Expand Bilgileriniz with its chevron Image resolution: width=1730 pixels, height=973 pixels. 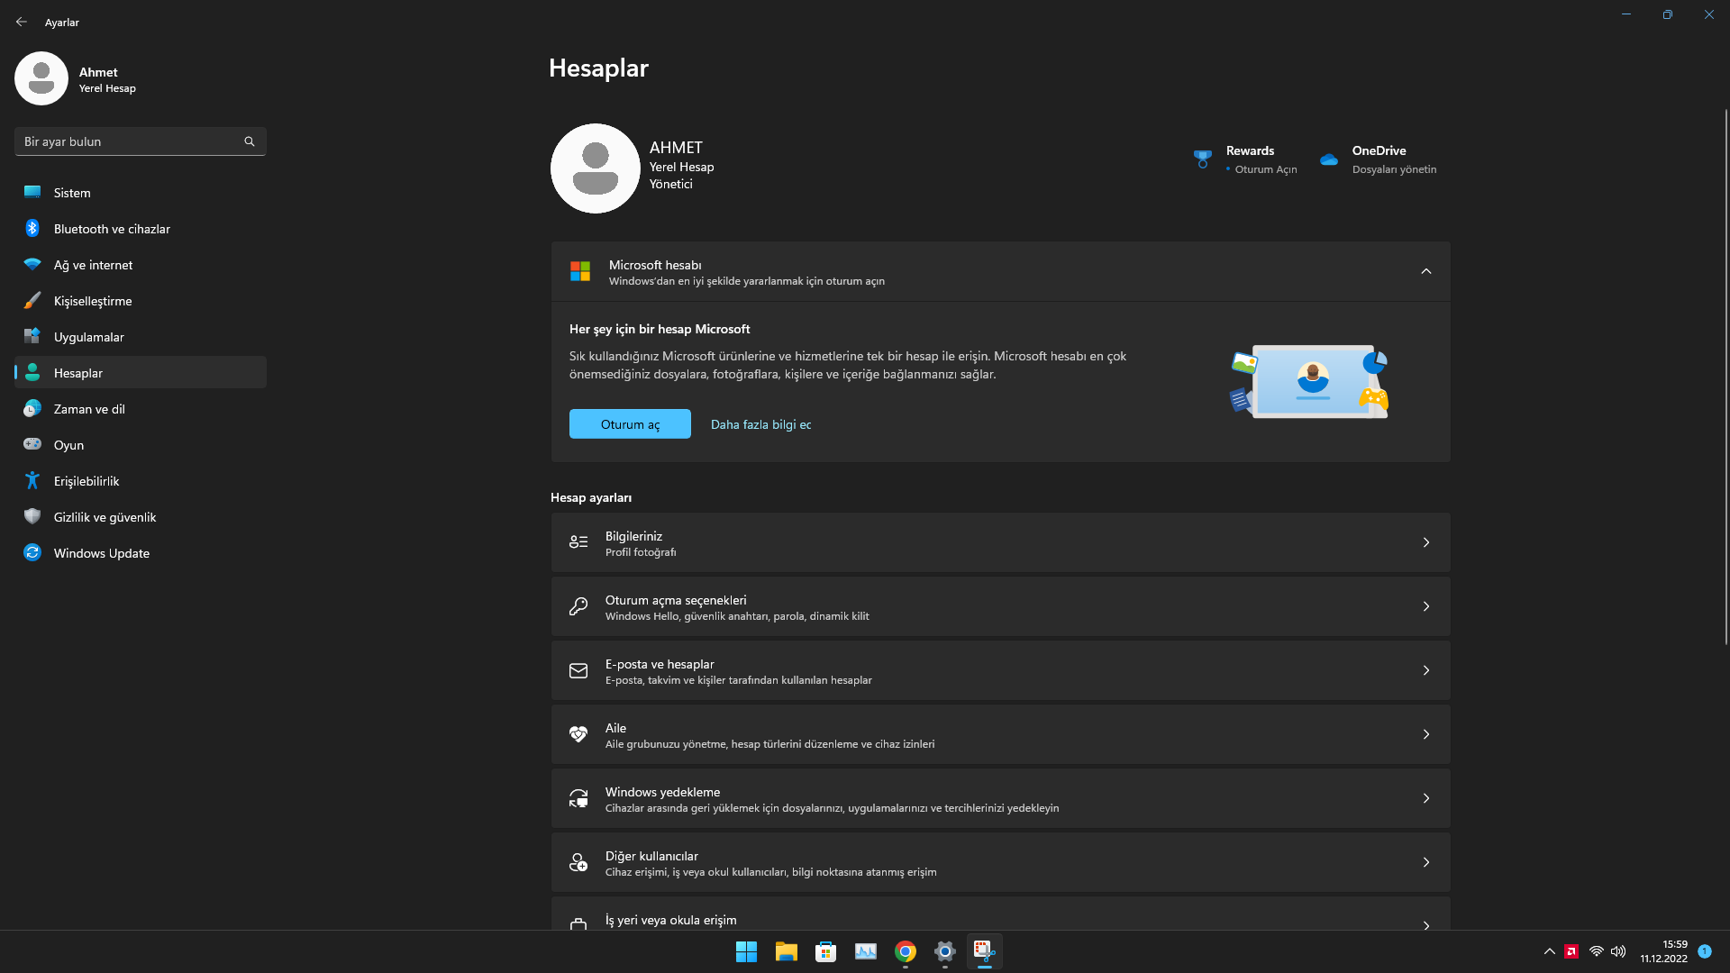pyautogui.click(x=1425, y=542)
